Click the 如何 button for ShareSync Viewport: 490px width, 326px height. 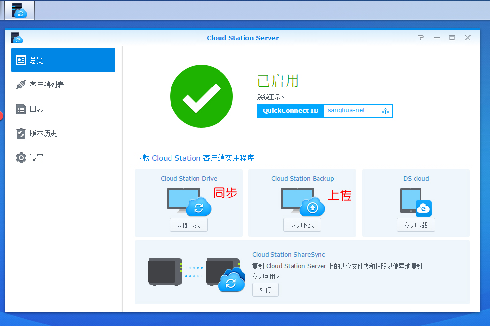265,289
